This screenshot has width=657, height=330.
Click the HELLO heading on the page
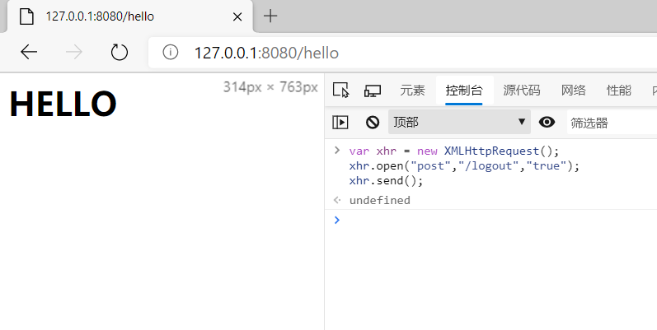63,104
